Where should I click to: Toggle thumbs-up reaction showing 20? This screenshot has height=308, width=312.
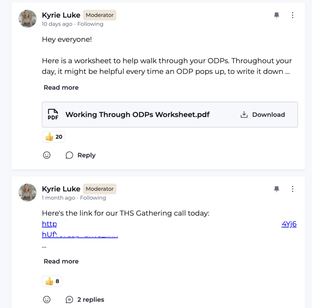click(x=54, y=137)
